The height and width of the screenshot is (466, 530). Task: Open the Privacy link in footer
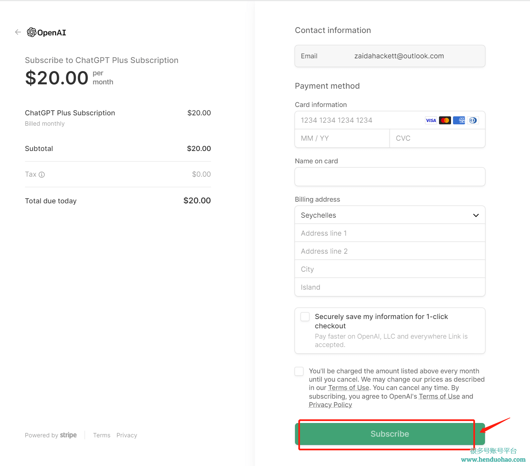tap(127, 435)
